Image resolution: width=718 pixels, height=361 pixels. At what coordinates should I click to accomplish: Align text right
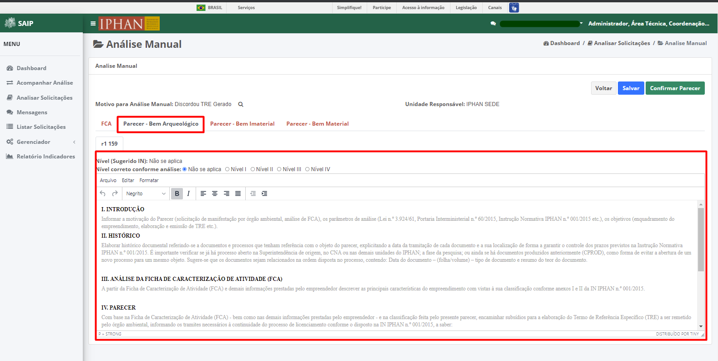227,193
